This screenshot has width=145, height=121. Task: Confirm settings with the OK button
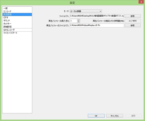[96, 116]
